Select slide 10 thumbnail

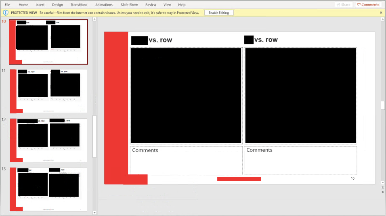tap(48, 42)
